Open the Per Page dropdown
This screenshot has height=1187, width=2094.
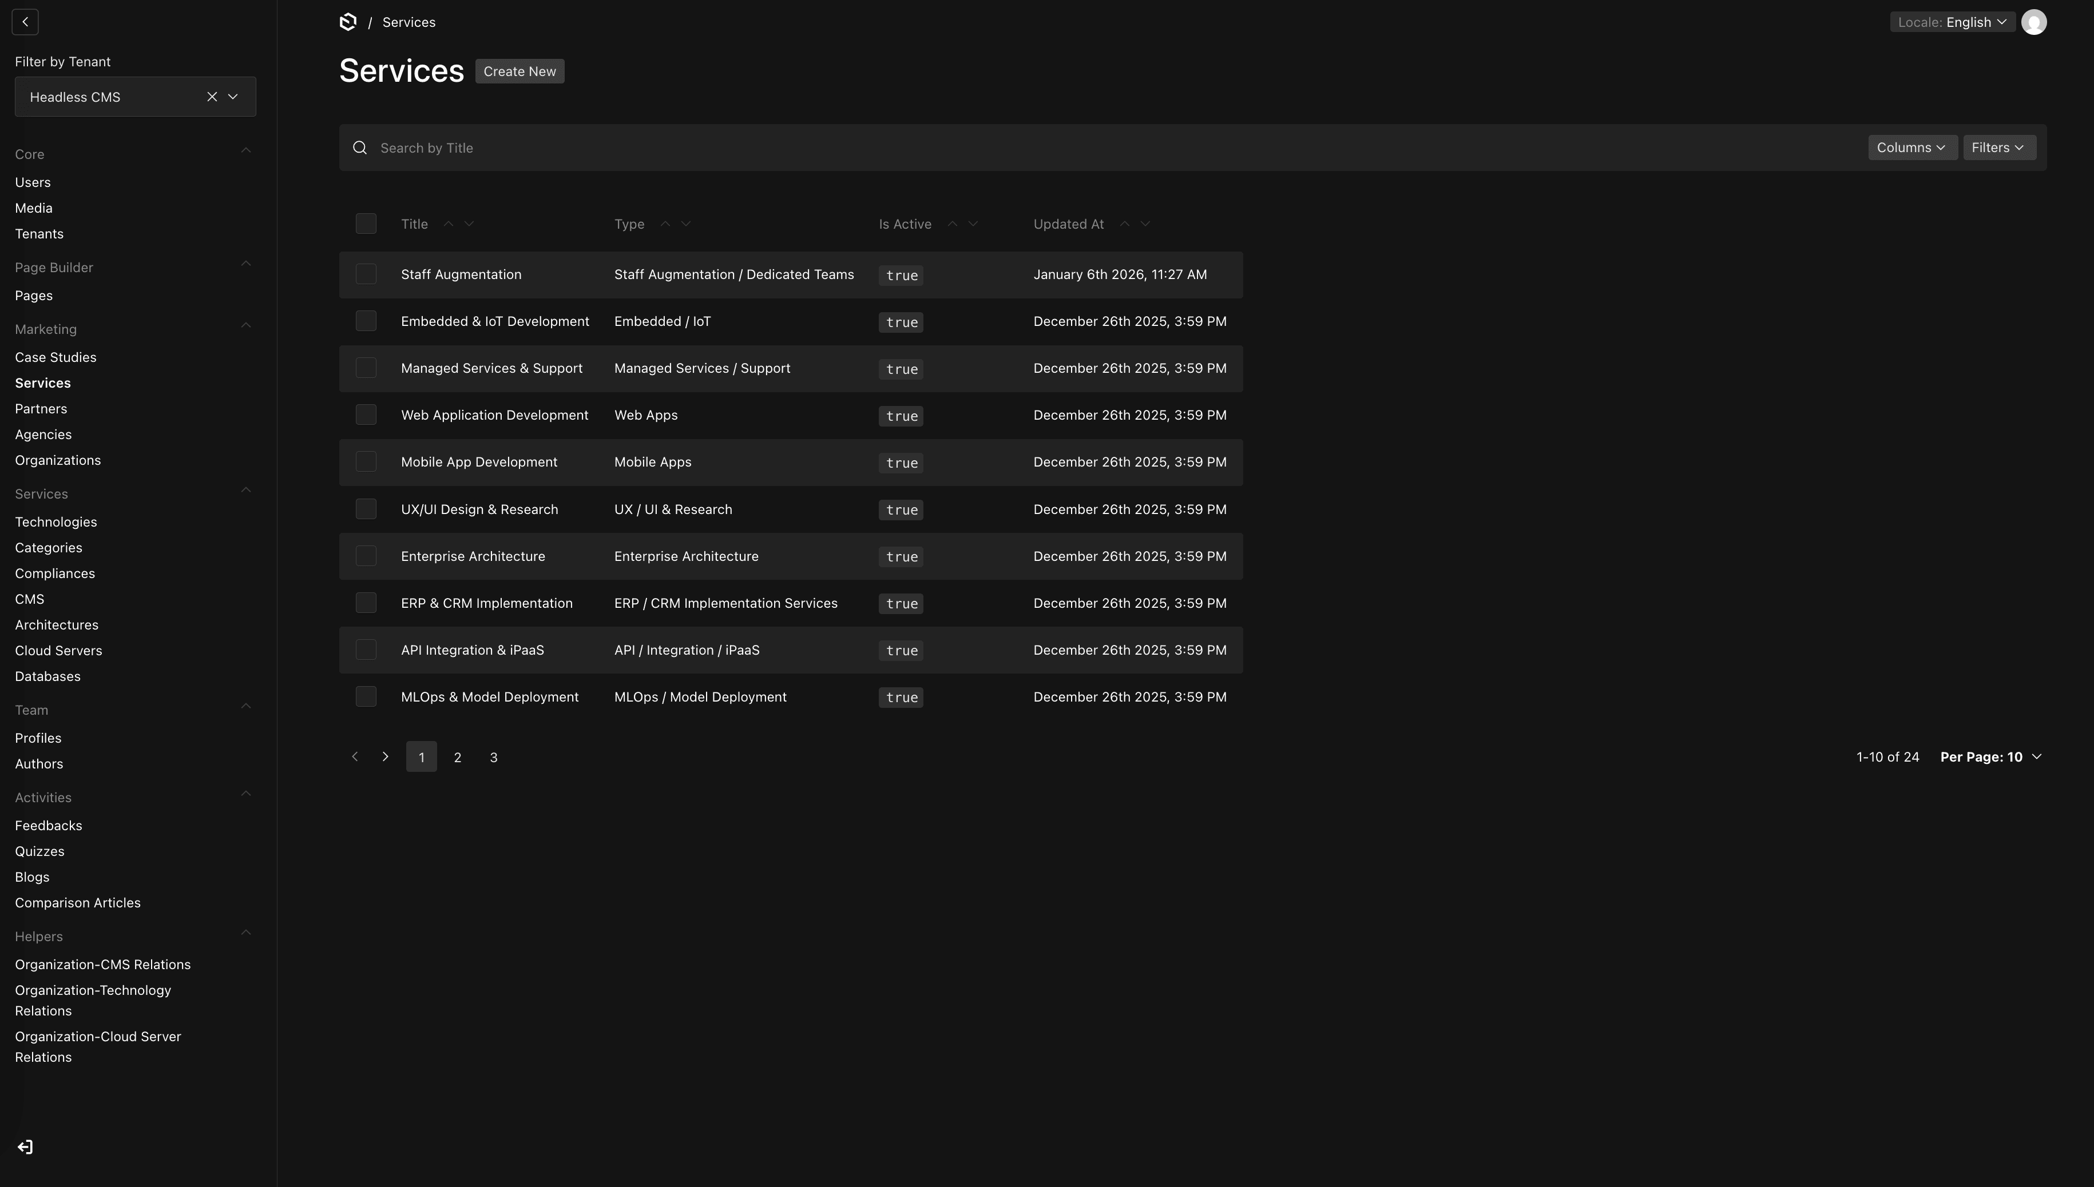click(x=1990, y=756)
